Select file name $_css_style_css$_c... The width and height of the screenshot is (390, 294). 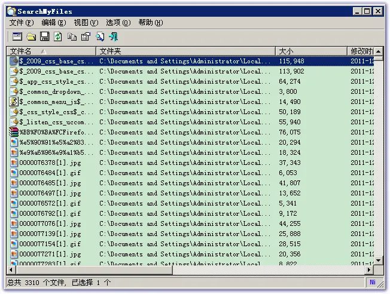[x=56, y=112]
